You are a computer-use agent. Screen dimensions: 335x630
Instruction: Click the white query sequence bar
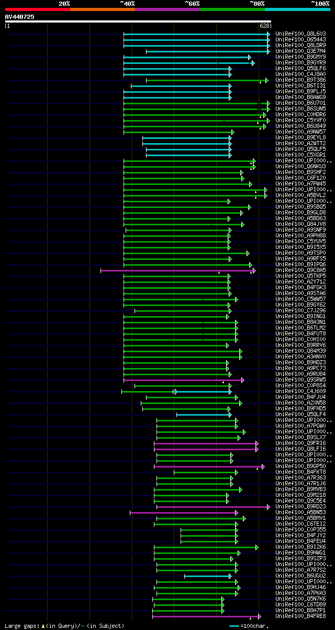click(x=138, y=21)
